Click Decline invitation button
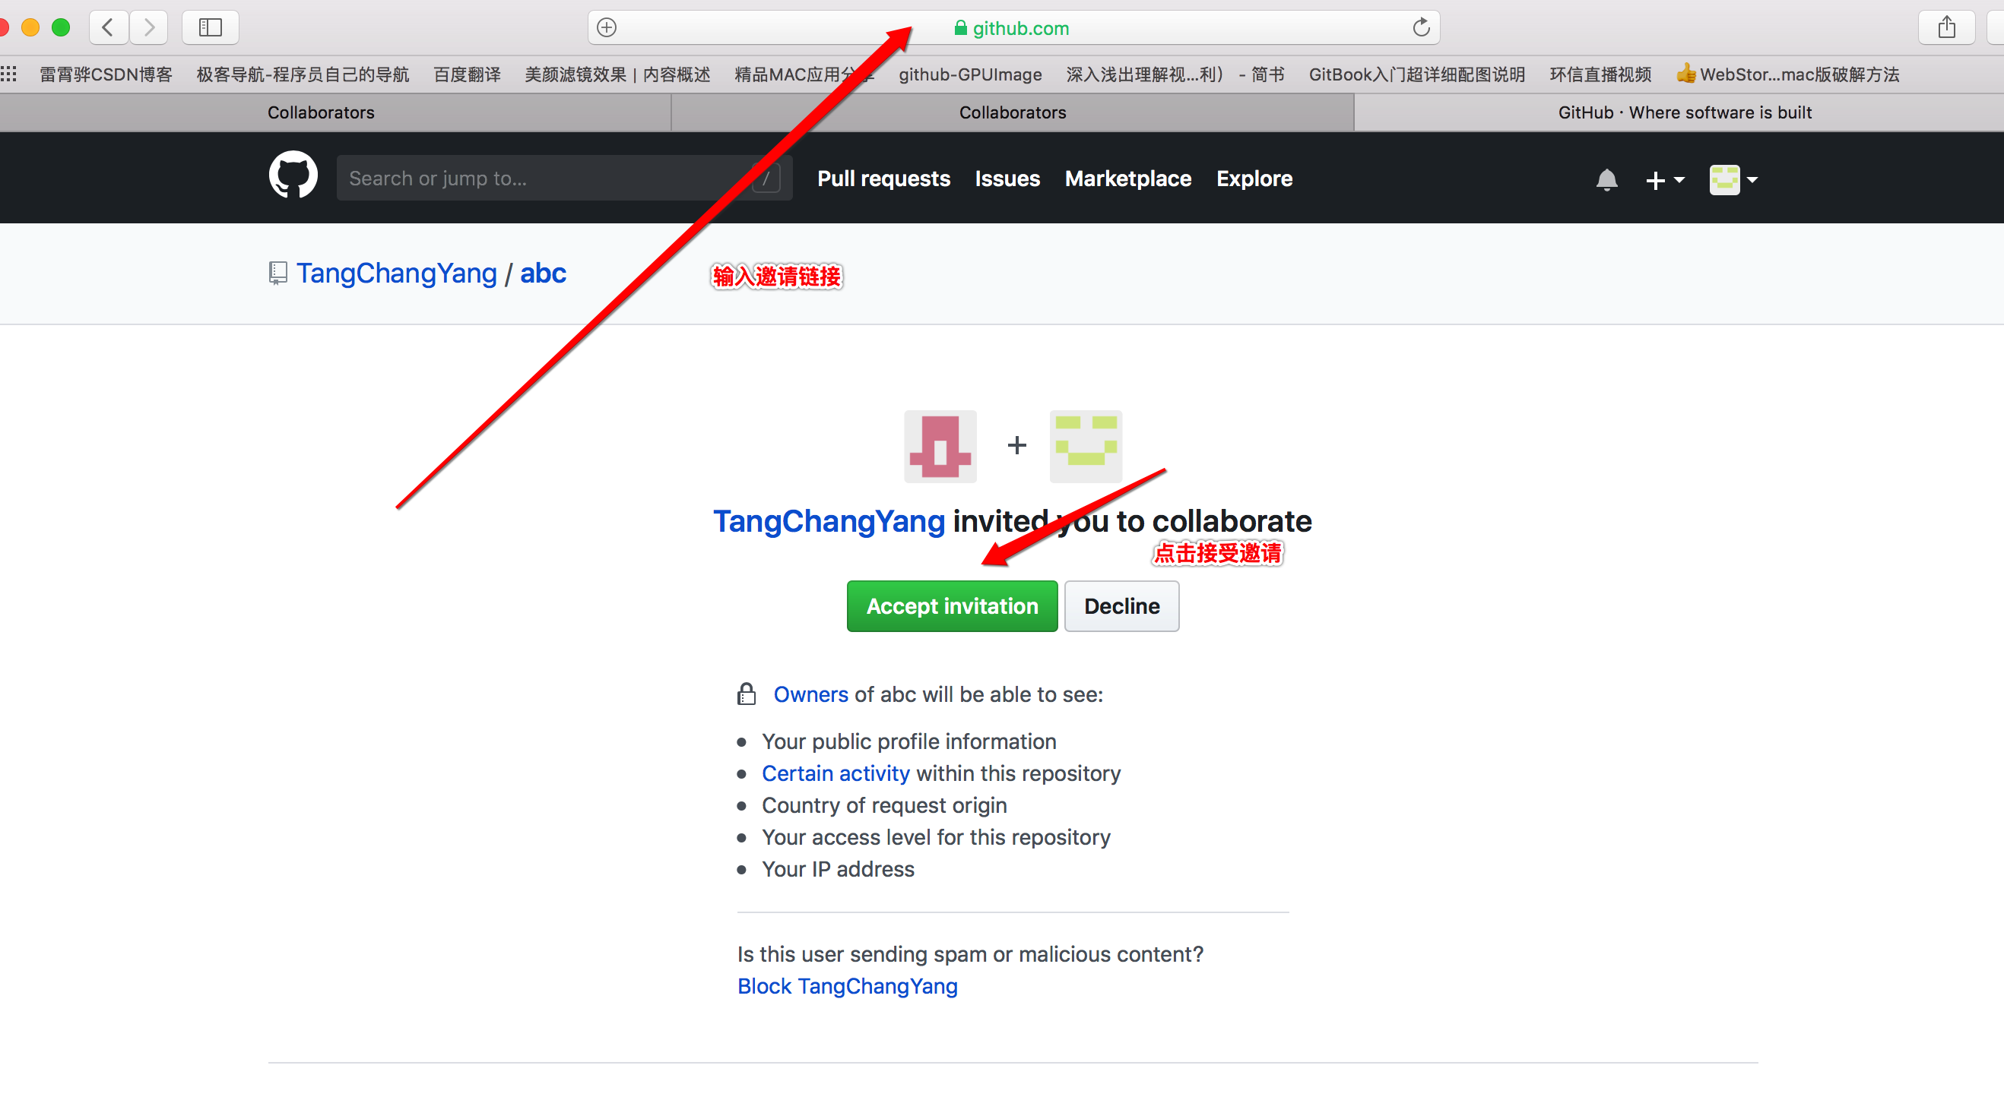 pyautogui.click(x=1122, y=605)
